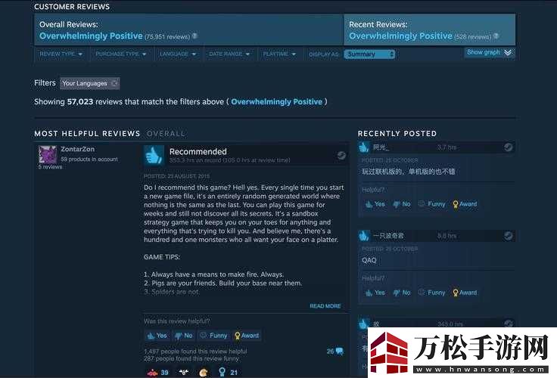Screen dimensions: 557x378
Task: Click Steam icon on the 3.7 hrs review
Action: (508, 147)
